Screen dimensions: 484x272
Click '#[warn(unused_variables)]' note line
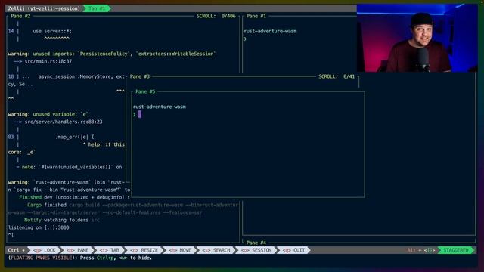tap(69, 167)
